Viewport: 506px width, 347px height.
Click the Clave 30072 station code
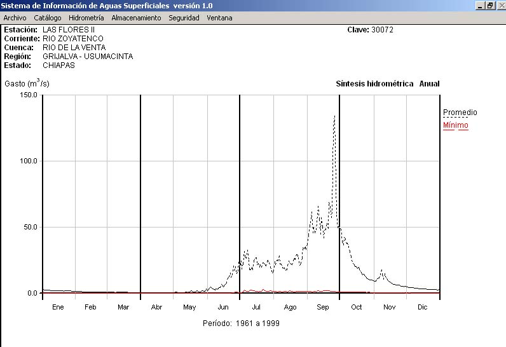[x=370, y=30]
